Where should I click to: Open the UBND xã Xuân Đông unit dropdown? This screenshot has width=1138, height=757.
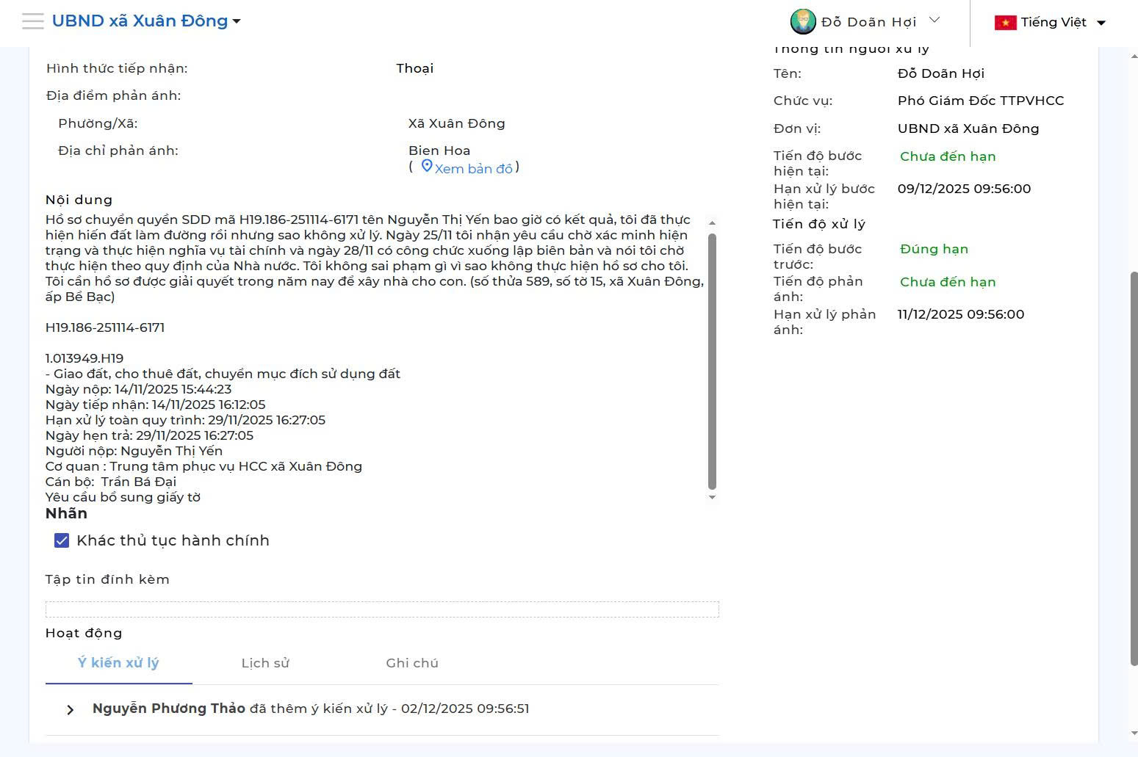[x=146, y=21]
